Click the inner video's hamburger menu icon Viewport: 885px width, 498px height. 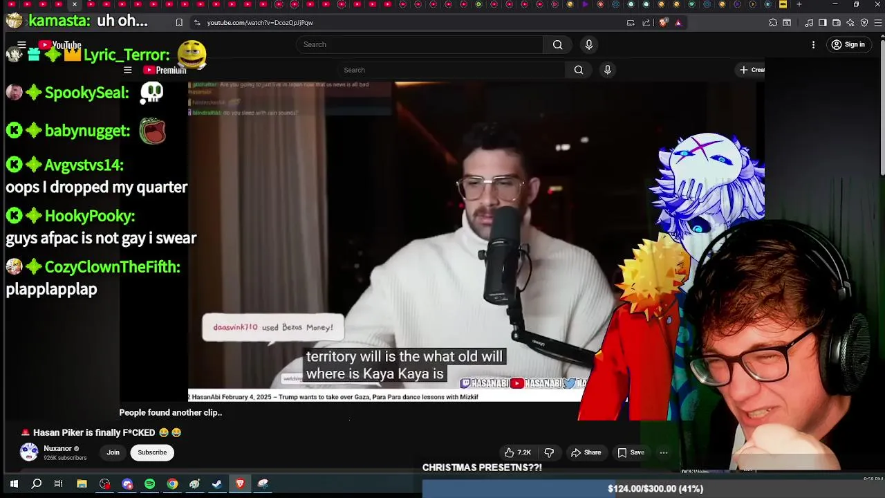click(127, 70)
